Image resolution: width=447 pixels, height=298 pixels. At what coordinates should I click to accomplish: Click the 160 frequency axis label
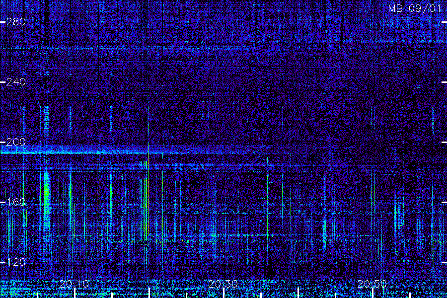16,202
